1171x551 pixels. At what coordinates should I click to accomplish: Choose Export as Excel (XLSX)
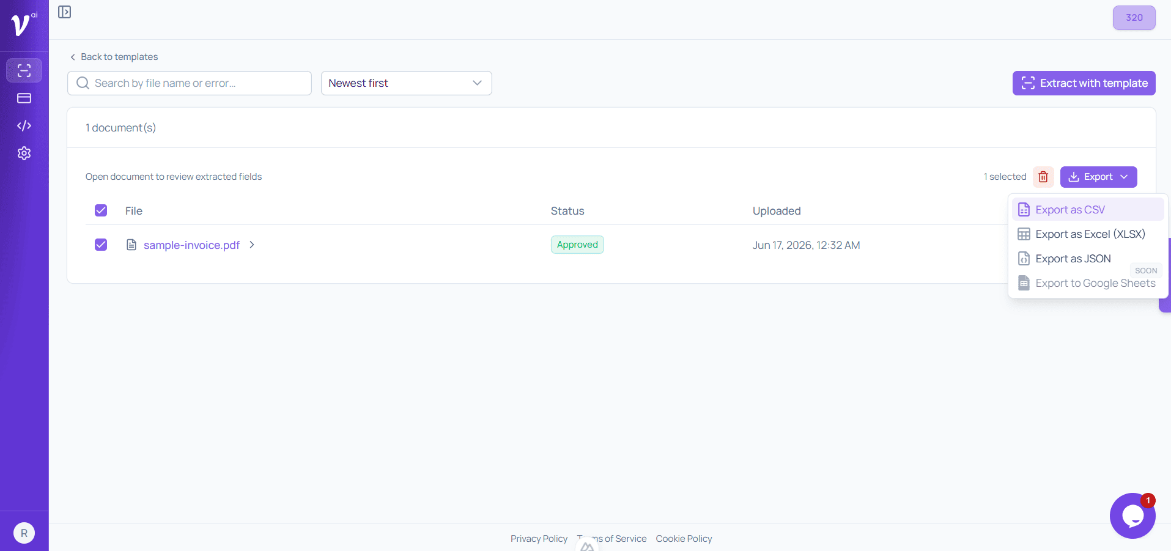[1088, 234]
